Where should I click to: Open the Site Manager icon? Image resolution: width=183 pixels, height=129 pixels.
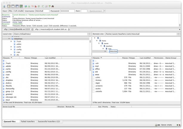coord(4,7)
